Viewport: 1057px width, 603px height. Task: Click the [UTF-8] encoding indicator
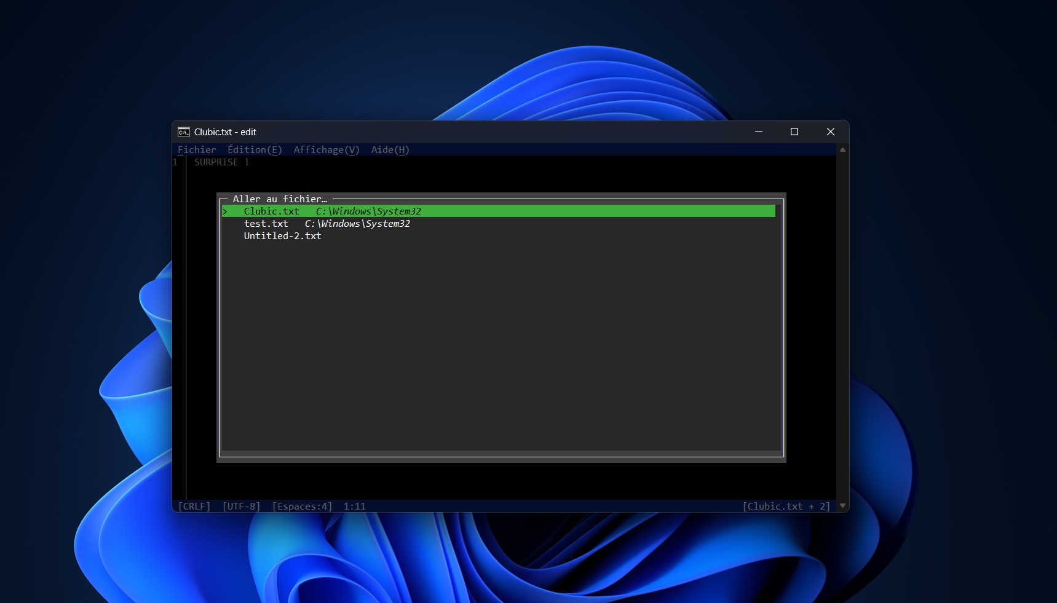[242, 506]
